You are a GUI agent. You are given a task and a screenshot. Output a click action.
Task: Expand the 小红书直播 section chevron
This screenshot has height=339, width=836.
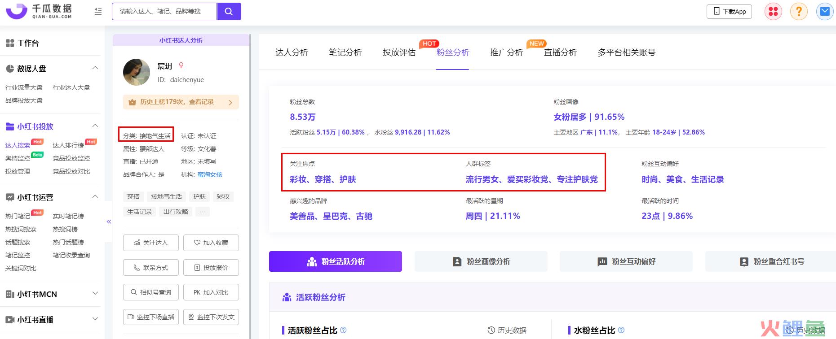[x=95, y=319]
